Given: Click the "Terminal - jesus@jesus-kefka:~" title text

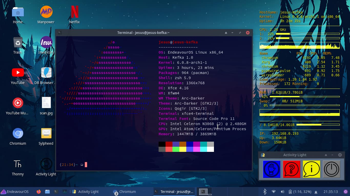Looking at the screenshot, I should coord(143,33).
